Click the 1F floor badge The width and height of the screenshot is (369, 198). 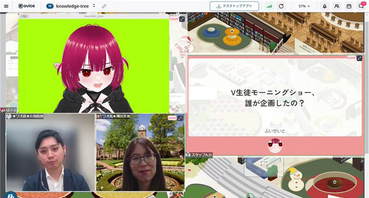pos(50,6)
